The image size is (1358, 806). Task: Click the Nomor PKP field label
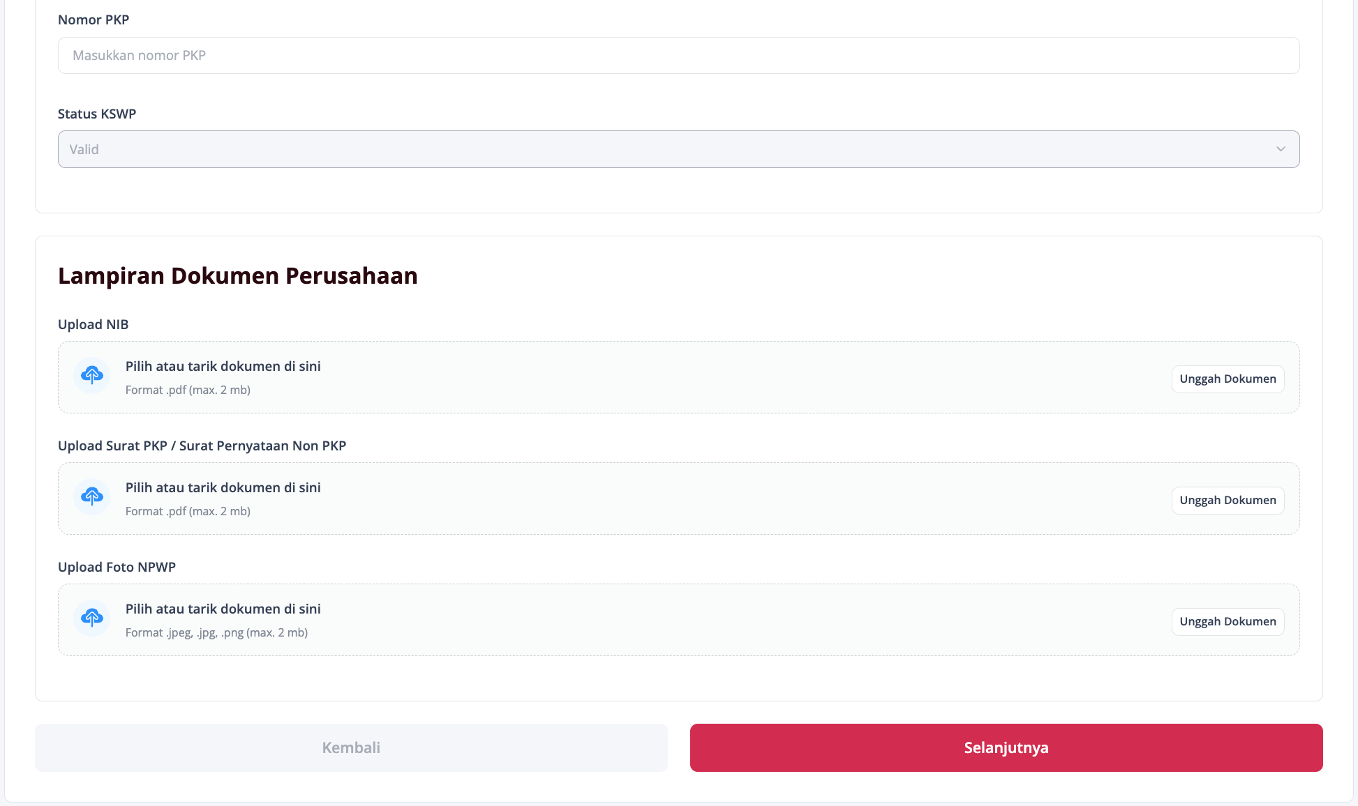[94, 20]
